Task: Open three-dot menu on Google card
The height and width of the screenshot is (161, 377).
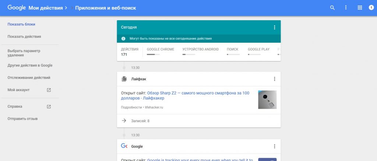Action: tap(274, 146)
